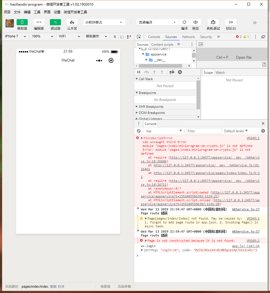Open the 工具 menu
The height and width of the screenshot is (293, 270).
click(x=37, y=12)
